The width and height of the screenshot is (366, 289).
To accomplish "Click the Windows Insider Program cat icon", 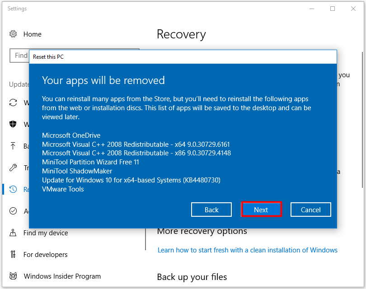I will pyautogui.click(x=13, y=276).
